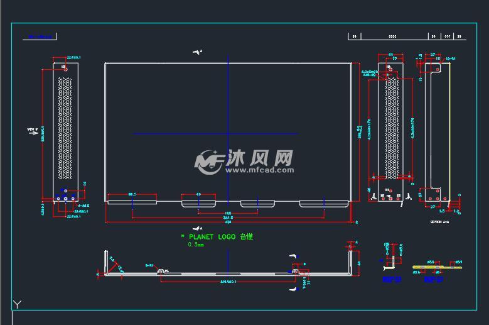
Task: Select the 86.5 slot dimension text
Action: pyautogui.click(x=132, y=194)
